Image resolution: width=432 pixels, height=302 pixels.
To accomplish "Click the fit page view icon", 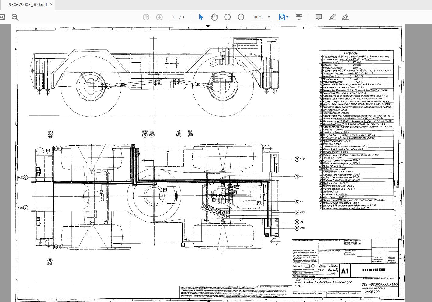I will pyautogui.click(x=282, y=17).
